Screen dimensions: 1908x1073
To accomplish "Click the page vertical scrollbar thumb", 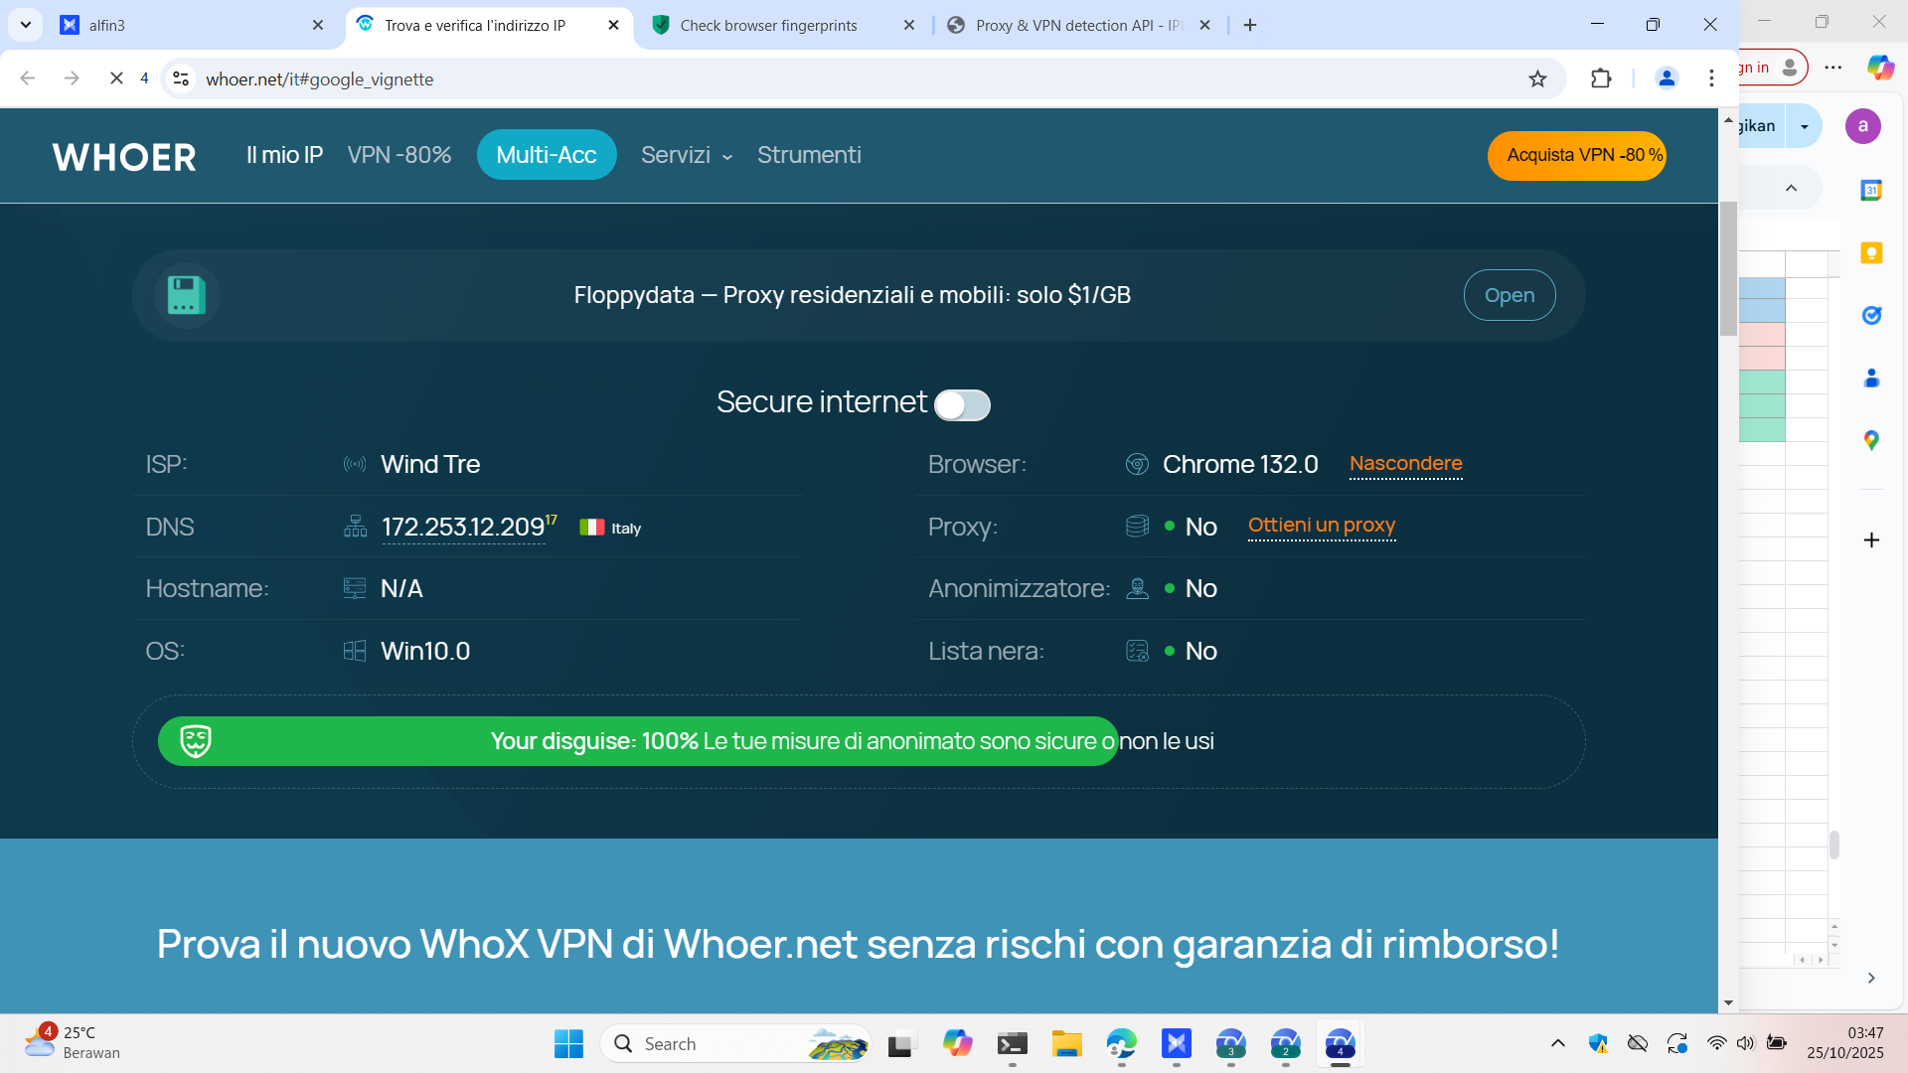I will pyautogui.click(x=1728, y=268).
